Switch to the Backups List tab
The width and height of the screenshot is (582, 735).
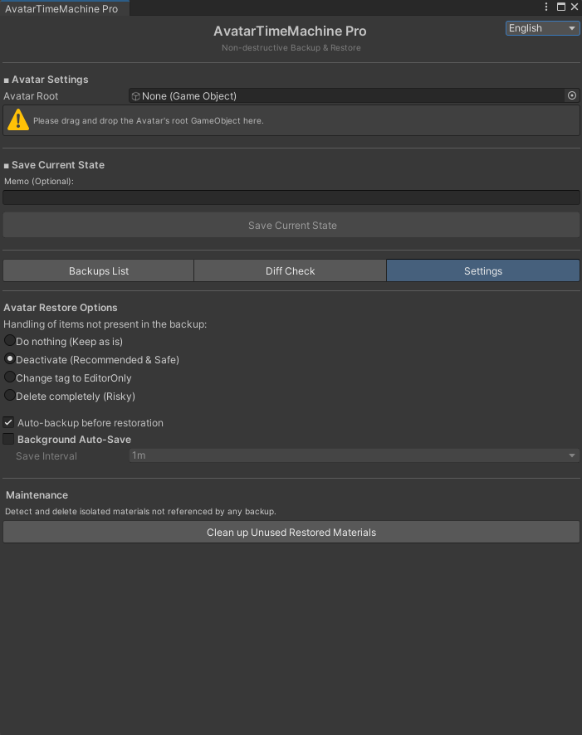pyautogui.click(x=99, y=271)
